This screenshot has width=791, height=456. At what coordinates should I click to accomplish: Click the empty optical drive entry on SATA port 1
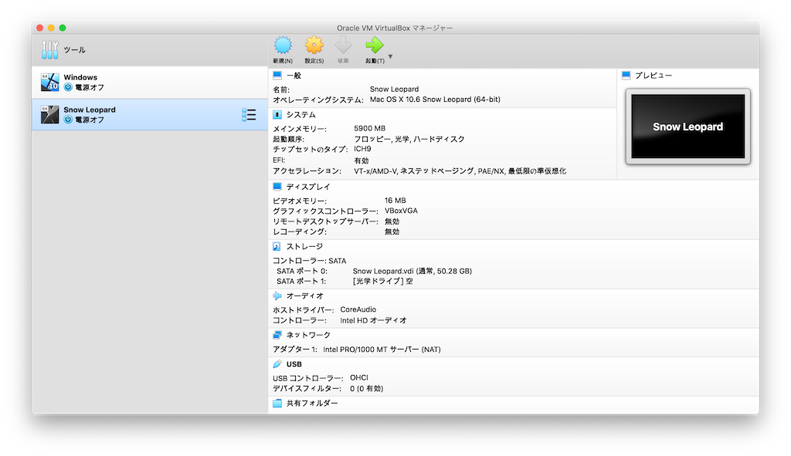coord(383,281)
